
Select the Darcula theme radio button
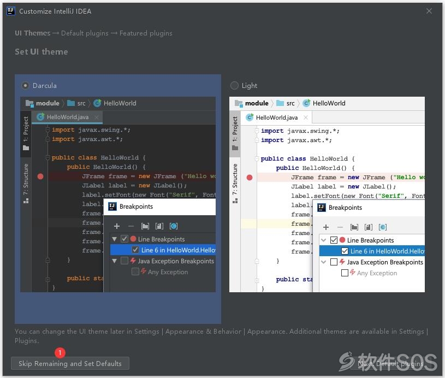tap(25, 85)
